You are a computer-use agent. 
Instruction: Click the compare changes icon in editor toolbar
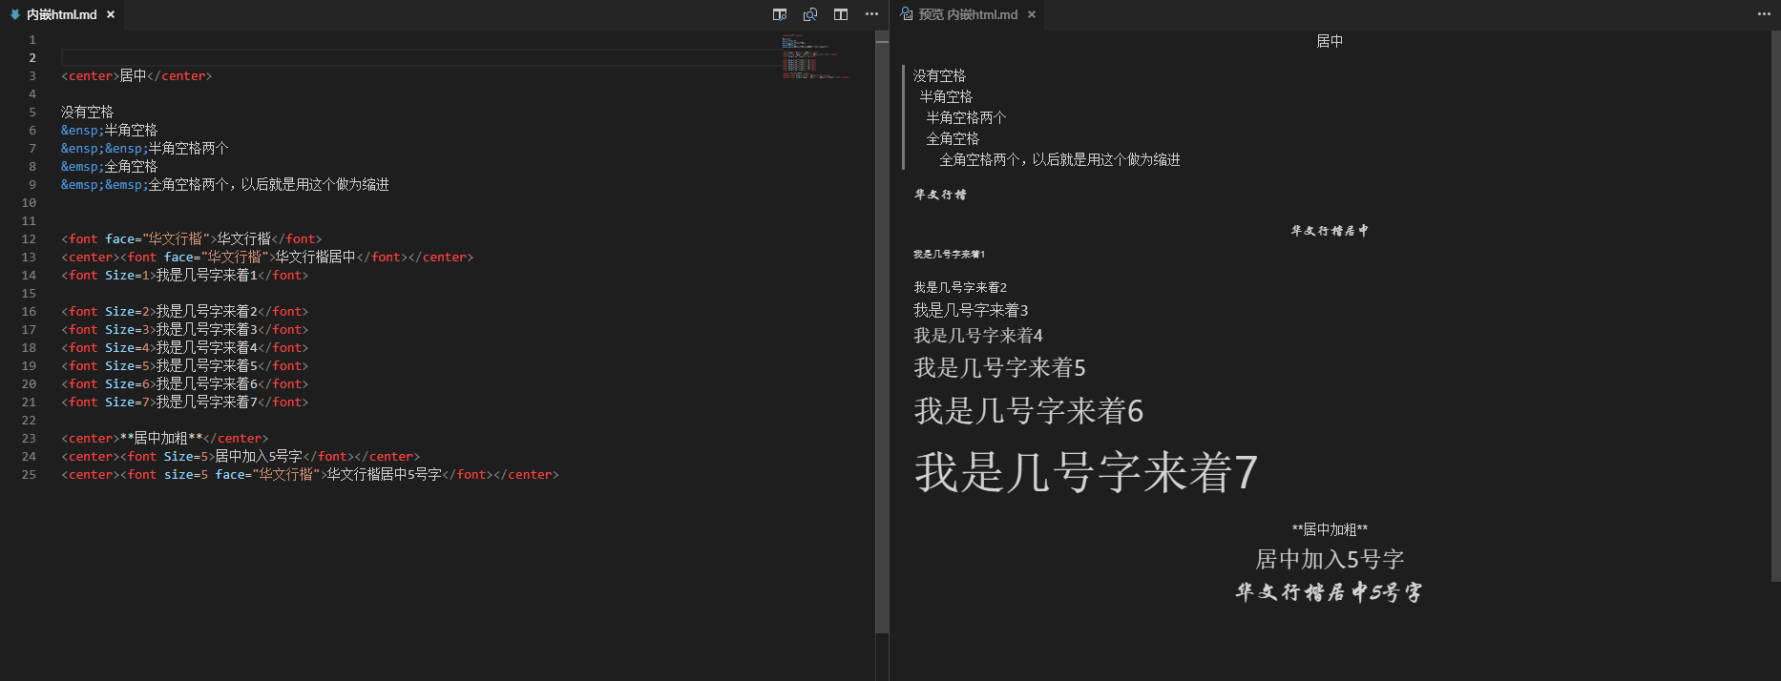point(810,14)
